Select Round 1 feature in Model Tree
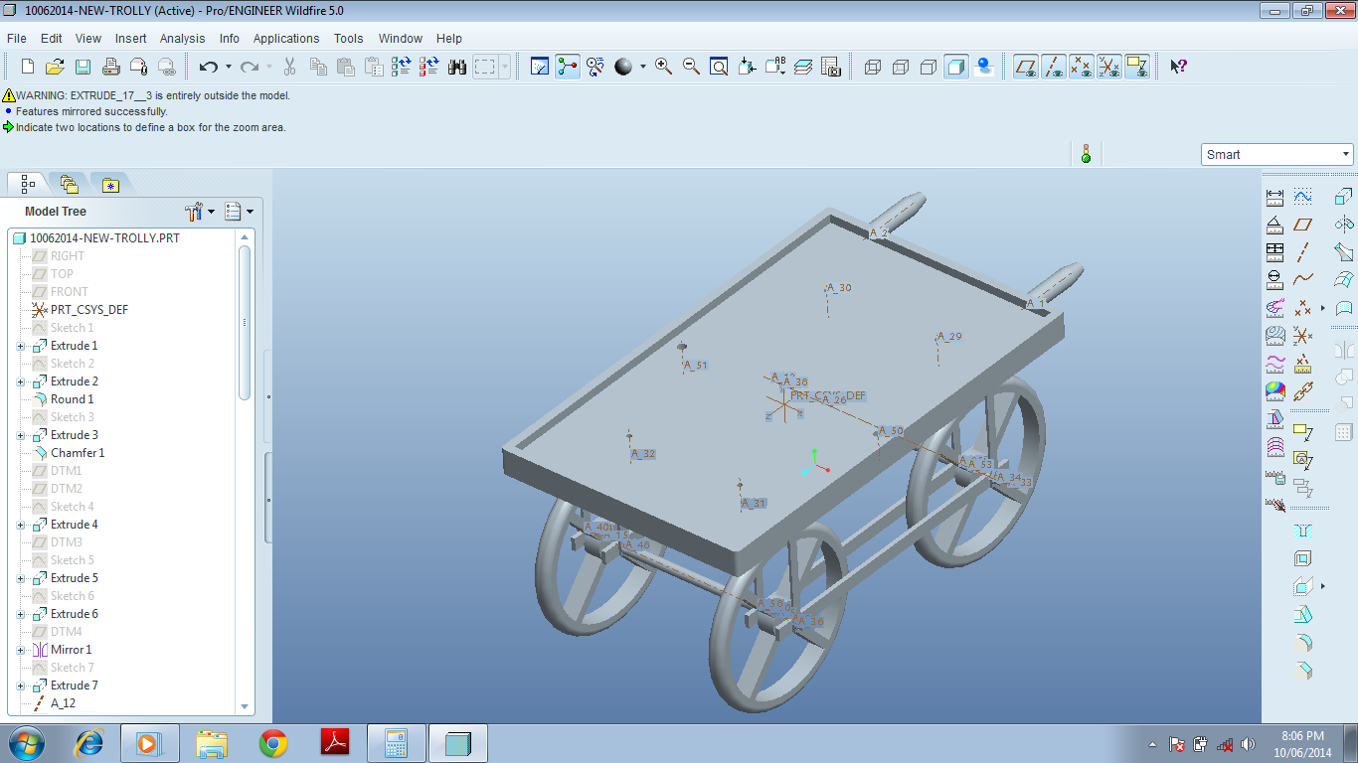This screenshot has height=763, width=1358. (73, 399)
